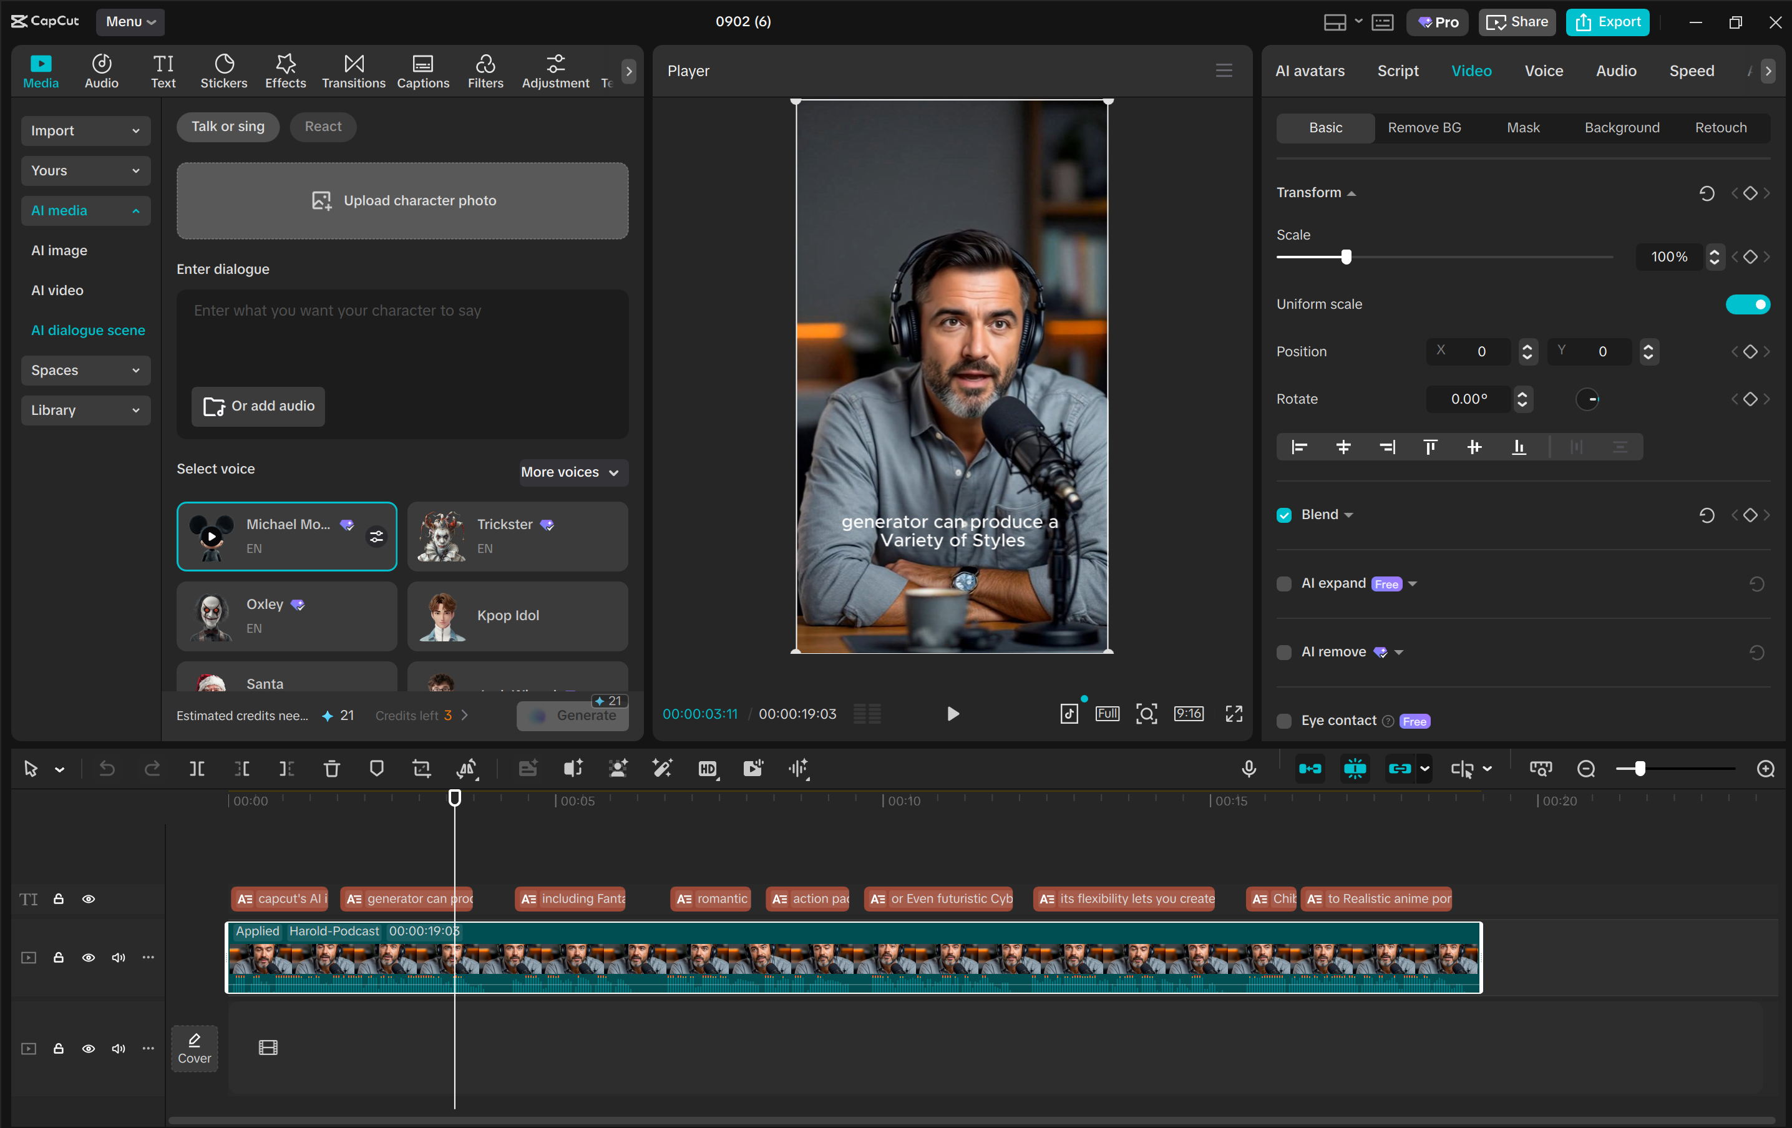Undo the last action
This screenshot has height=1128, width=1792.
coord(107,769)
